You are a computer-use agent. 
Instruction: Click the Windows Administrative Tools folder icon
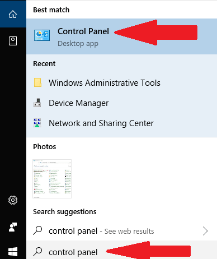[x=37, y=82]
